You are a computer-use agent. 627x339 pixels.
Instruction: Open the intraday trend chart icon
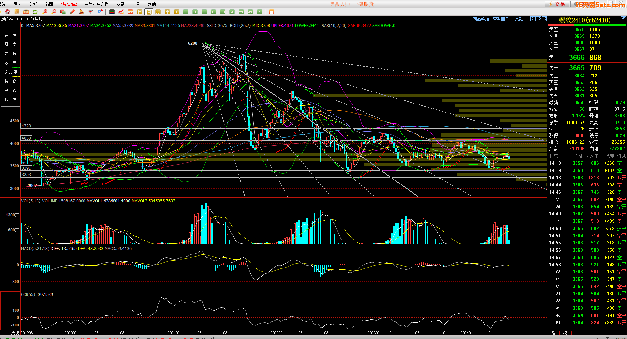(121, 12)
